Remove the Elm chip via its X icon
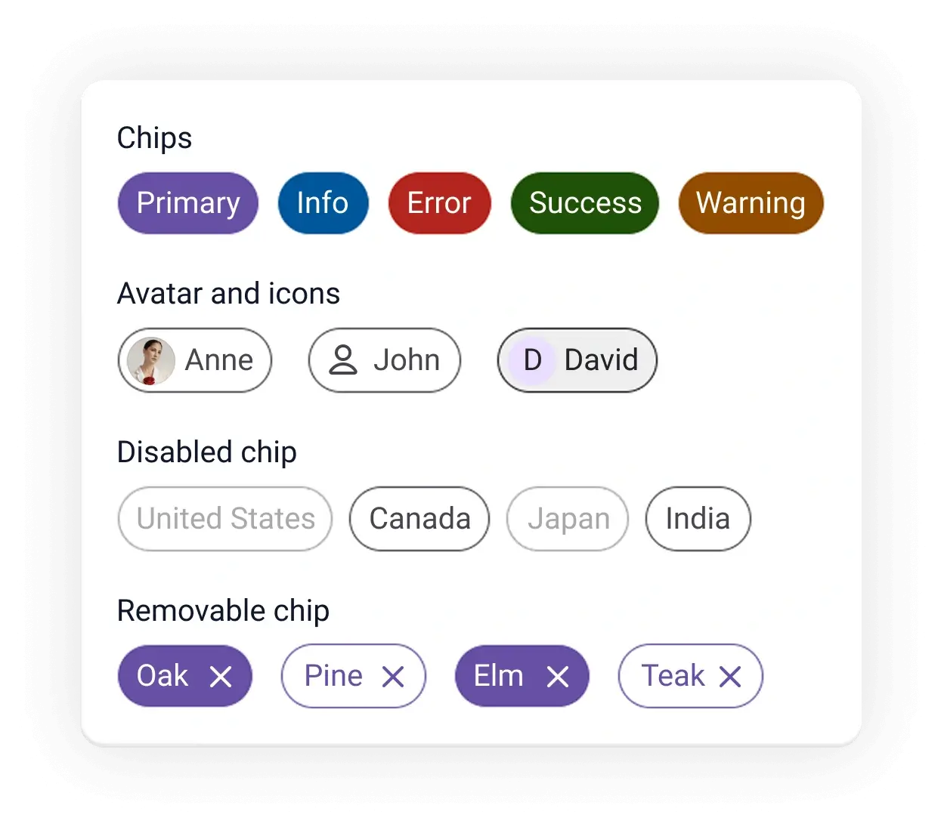 (558, 677)
